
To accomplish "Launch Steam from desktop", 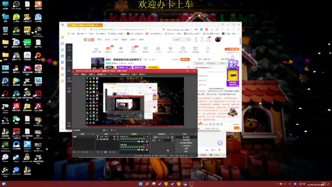I will pyautogui.click(x=16, y=158).
